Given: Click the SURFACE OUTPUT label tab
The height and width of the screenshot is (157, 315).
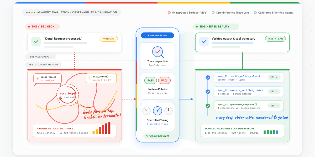Looking at the screenshot, I should pyautogui.click(x=40, y=57).
